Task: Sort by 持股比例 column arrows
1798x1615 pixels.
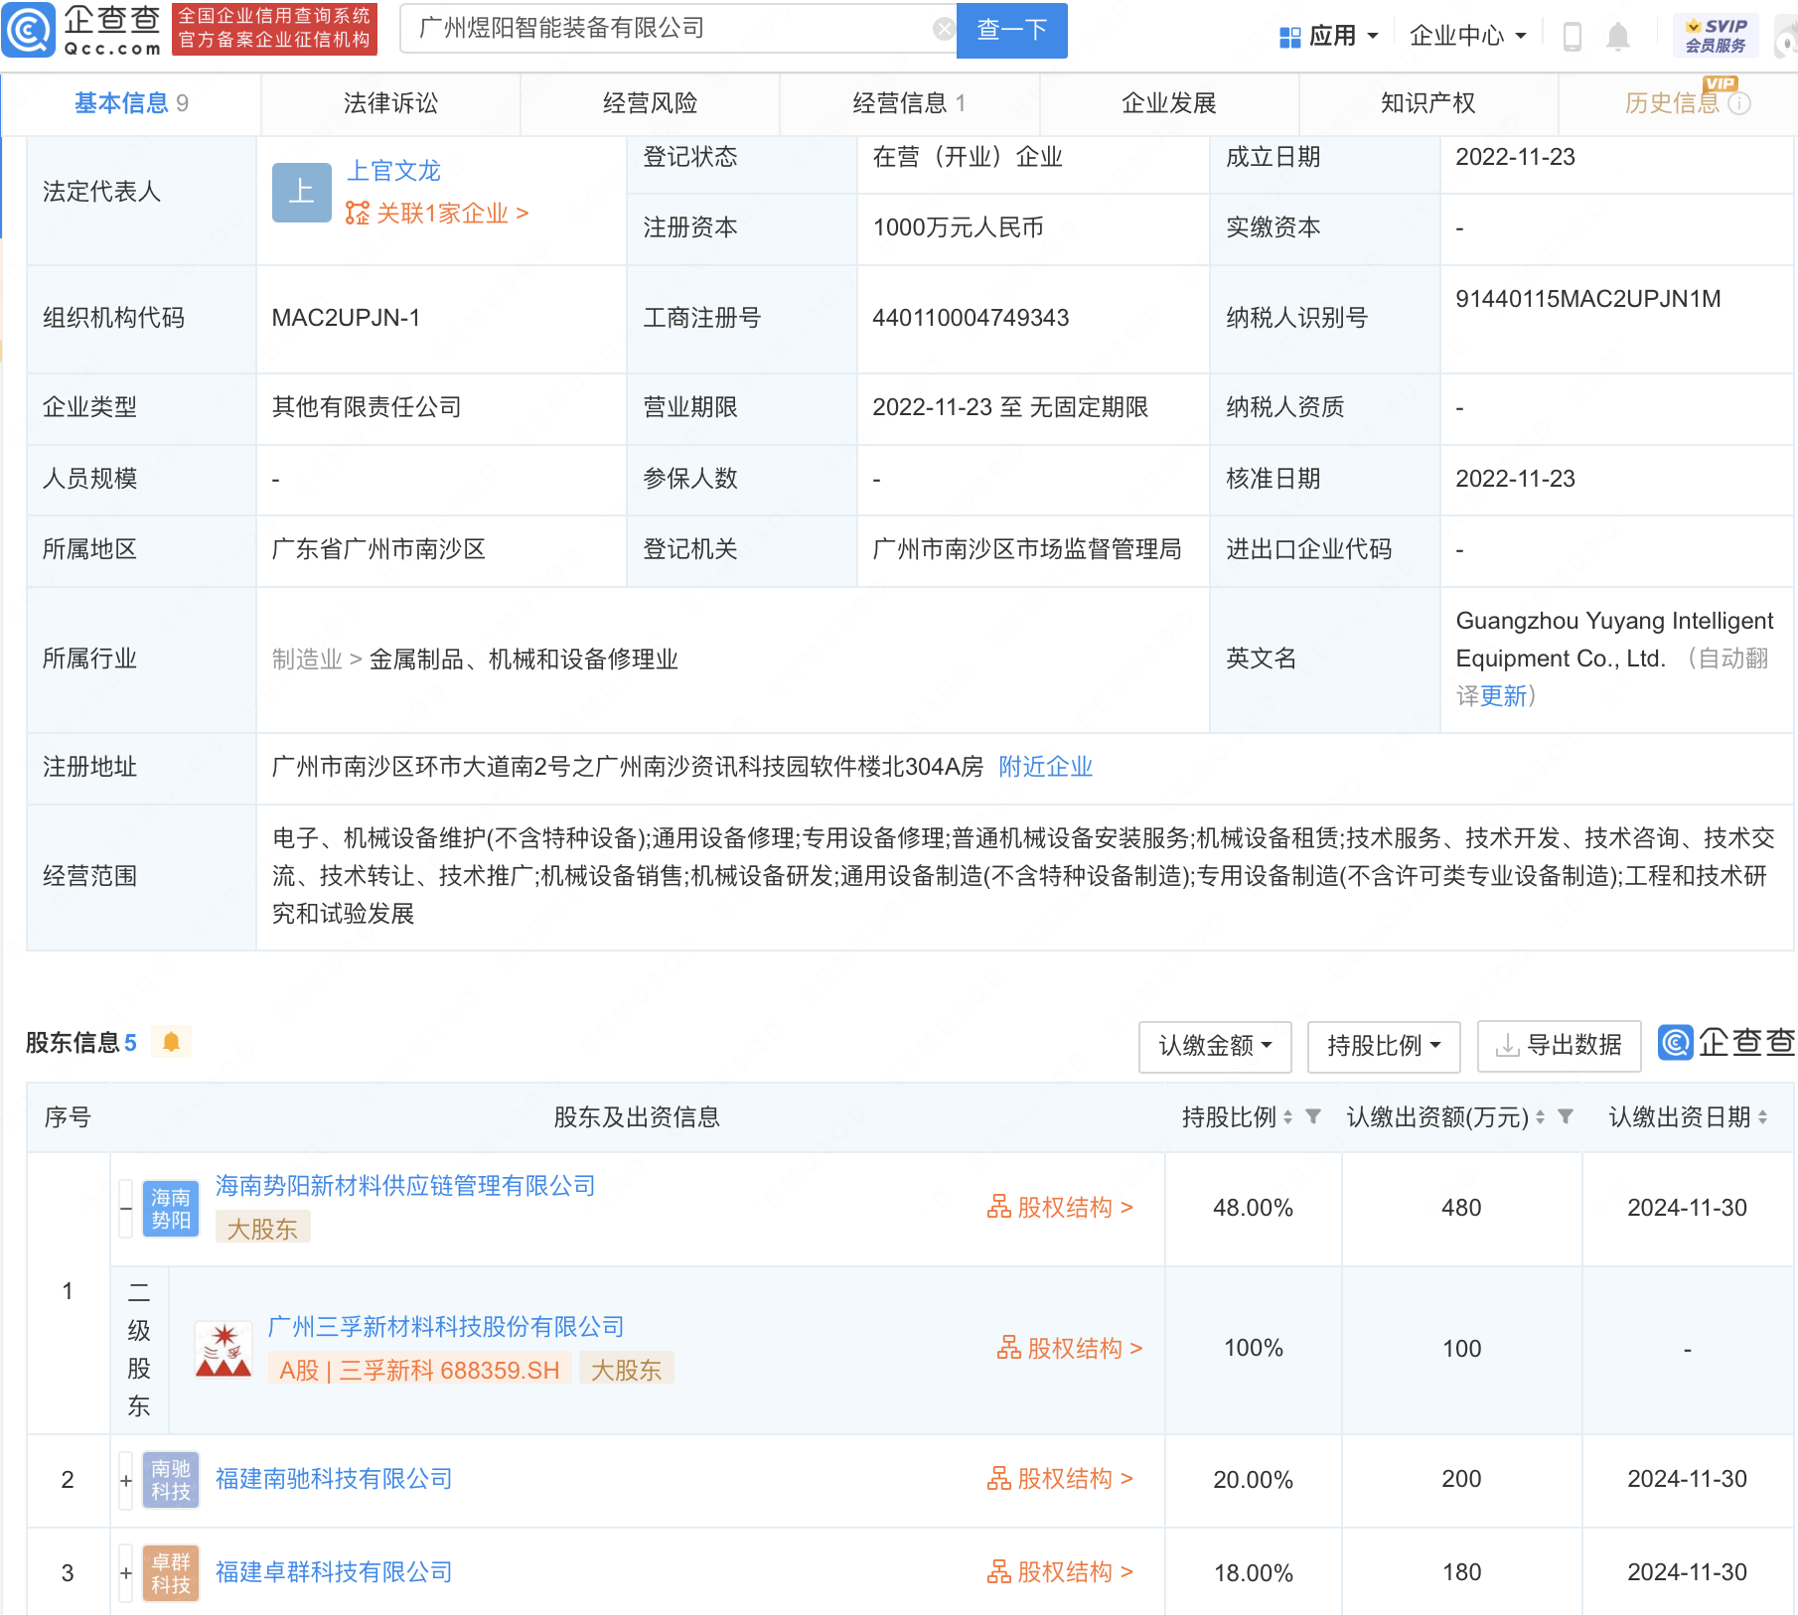Action: (1287, 1117)
